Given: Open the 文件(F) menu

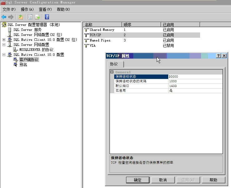Looking at the screenshot, I should [9, 9].
